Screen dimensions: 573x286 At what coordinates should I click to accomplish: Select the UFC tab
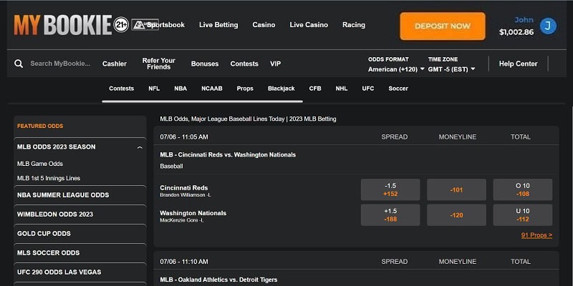click(368, 88)
